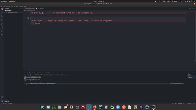Open Workspaces in the top bar
This screenshot has height=110, width=196.
point(4,1)
